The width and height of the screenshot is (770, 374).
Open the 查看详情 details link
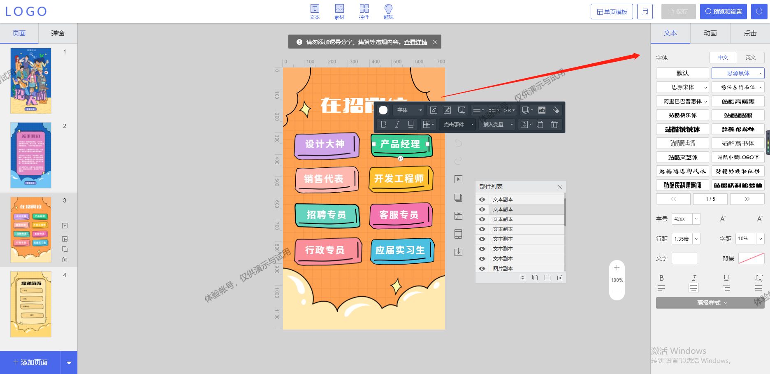[x=415, y=42]
